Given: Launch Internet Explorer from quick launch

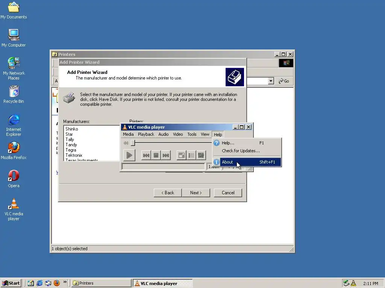Looking at the screenshot, I should 39,283.
